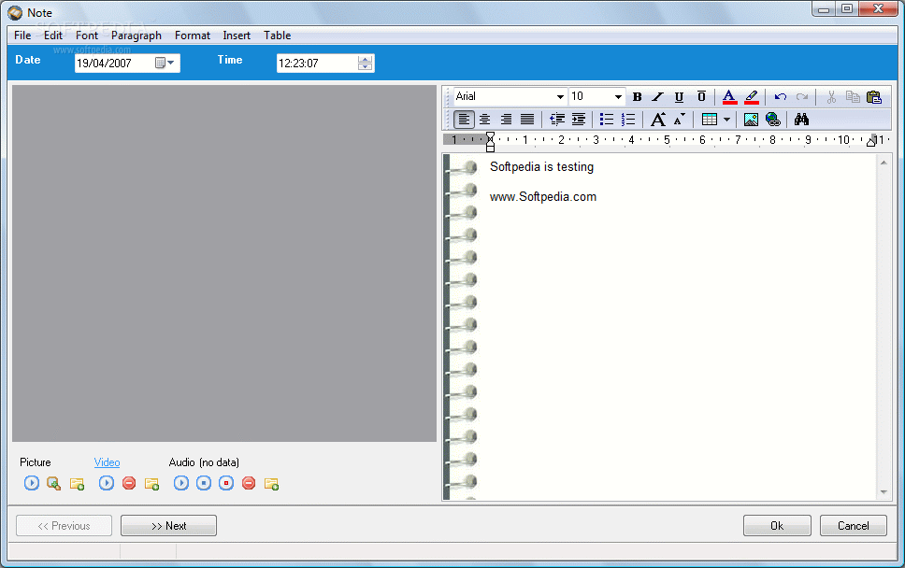Click the insert table icon
The width and height of the screenshot is (905, 568).
pyautogui.click(x=710, y=120)
